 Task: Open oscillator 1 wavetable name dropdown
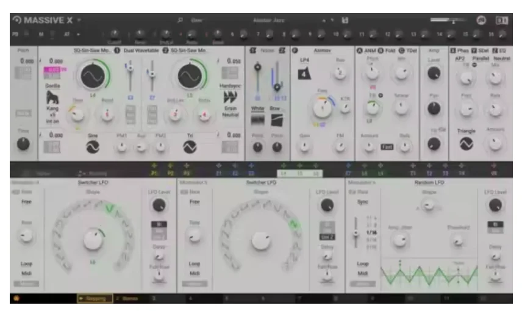(92, 51)
